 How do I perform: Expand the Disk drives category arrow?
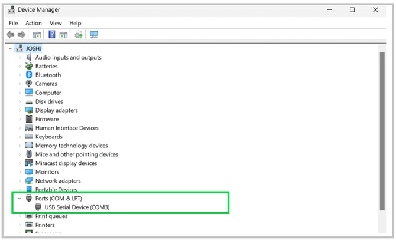20,101
